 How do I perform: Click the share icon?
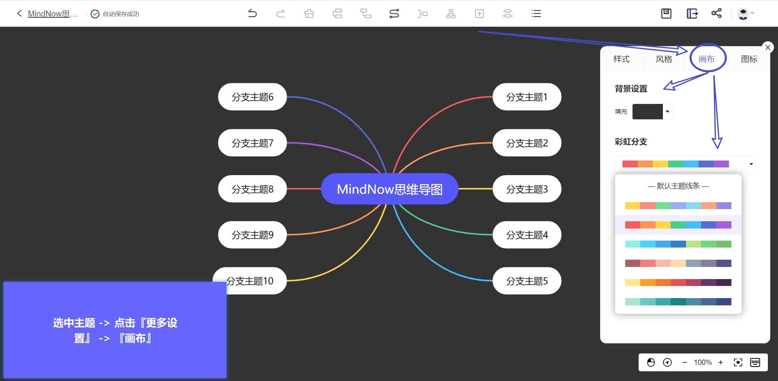click(716, 13)
